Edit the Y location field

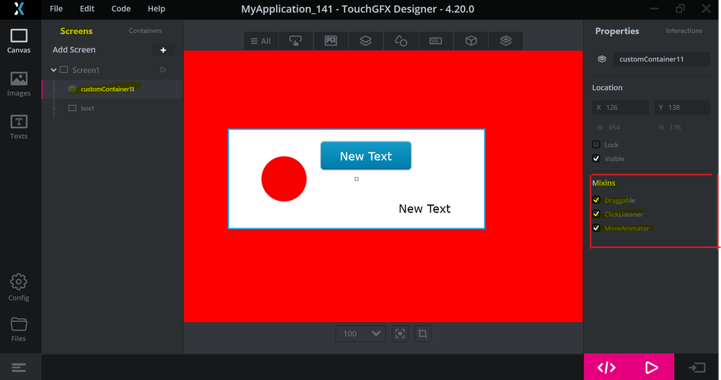coord(682,108)
